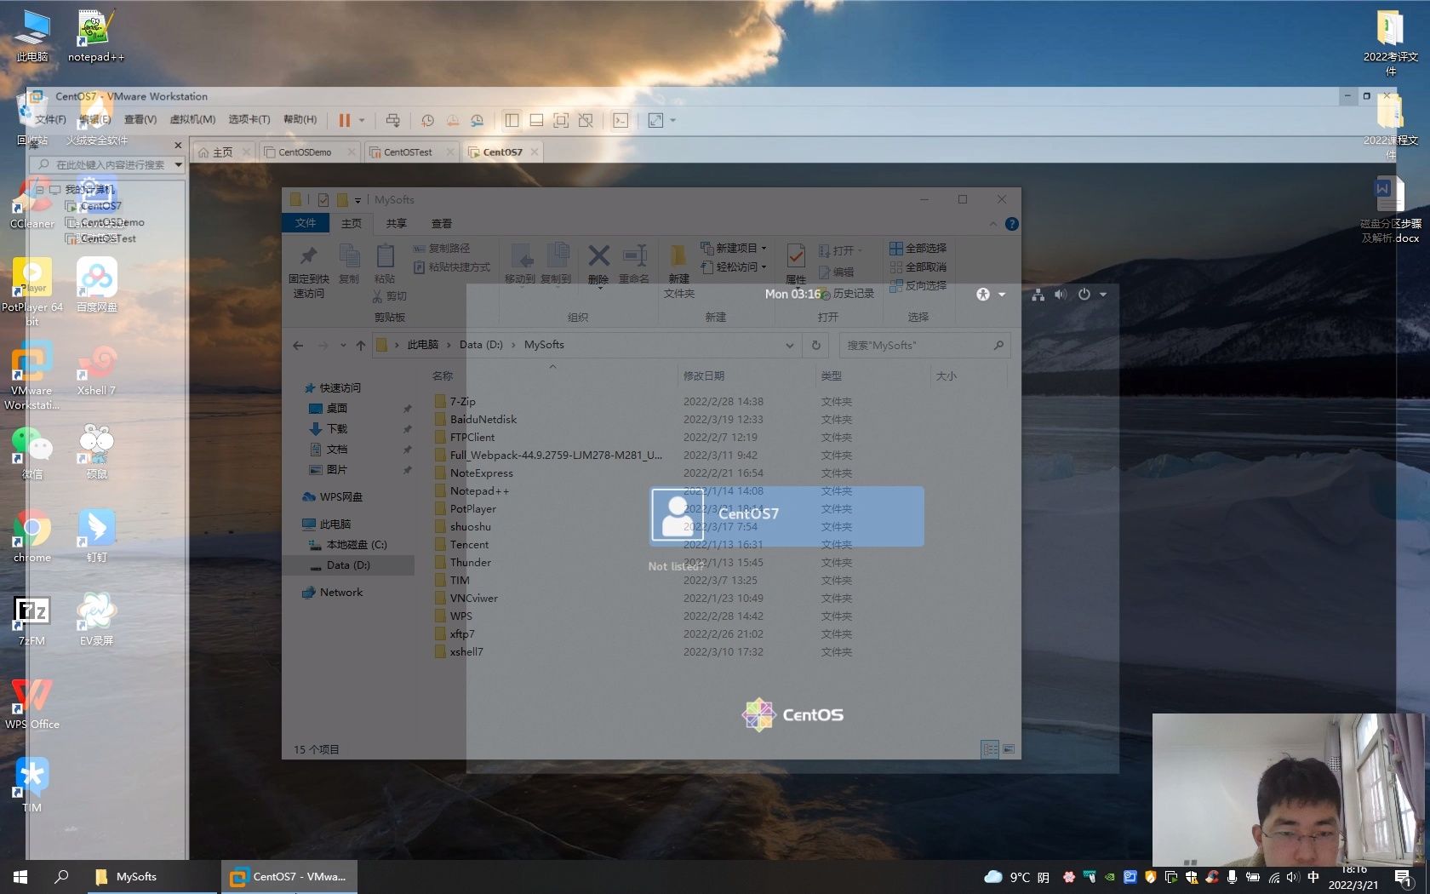Expand the Explorer ribbon options chevron

coord(992,224)
